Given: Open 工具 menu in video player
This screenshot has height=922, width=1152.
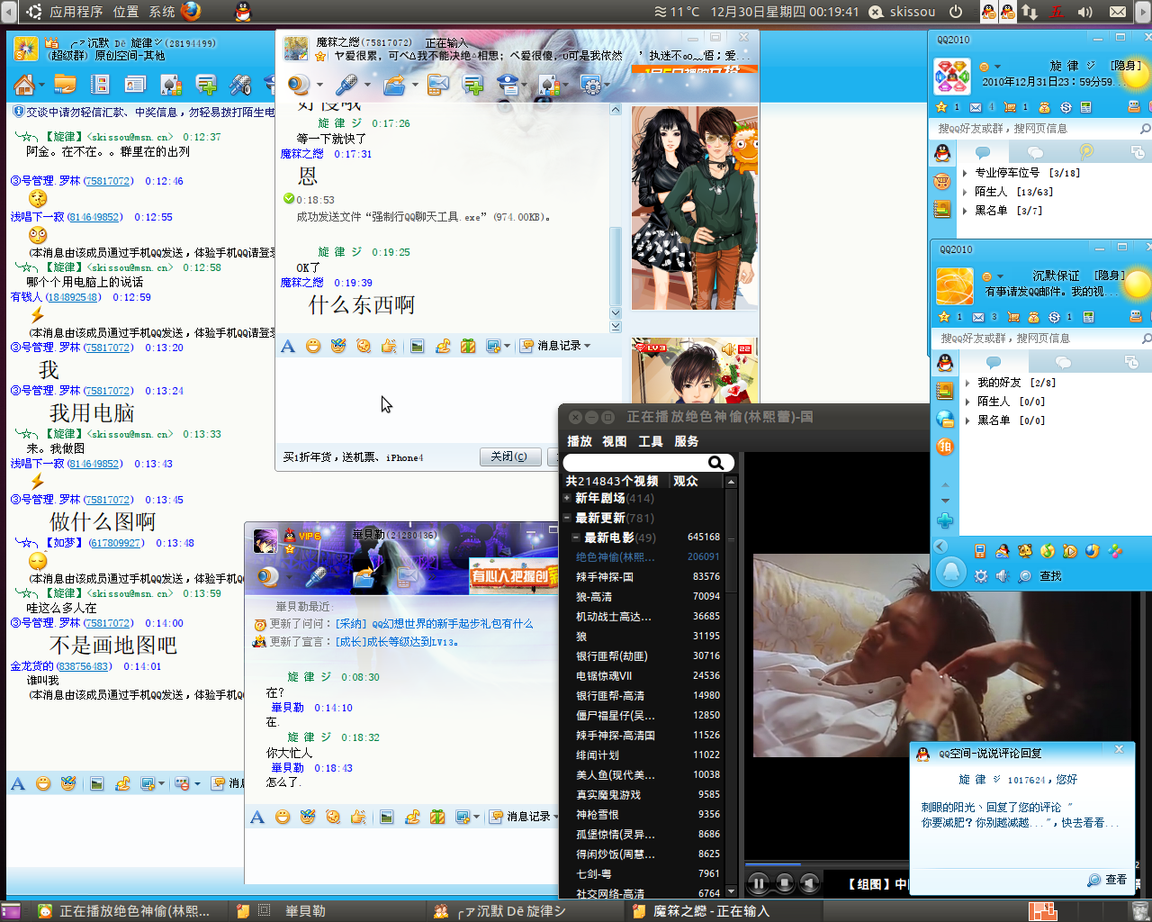Looking at the screenshot, I should pyautogui.click(x=651, y=441).
